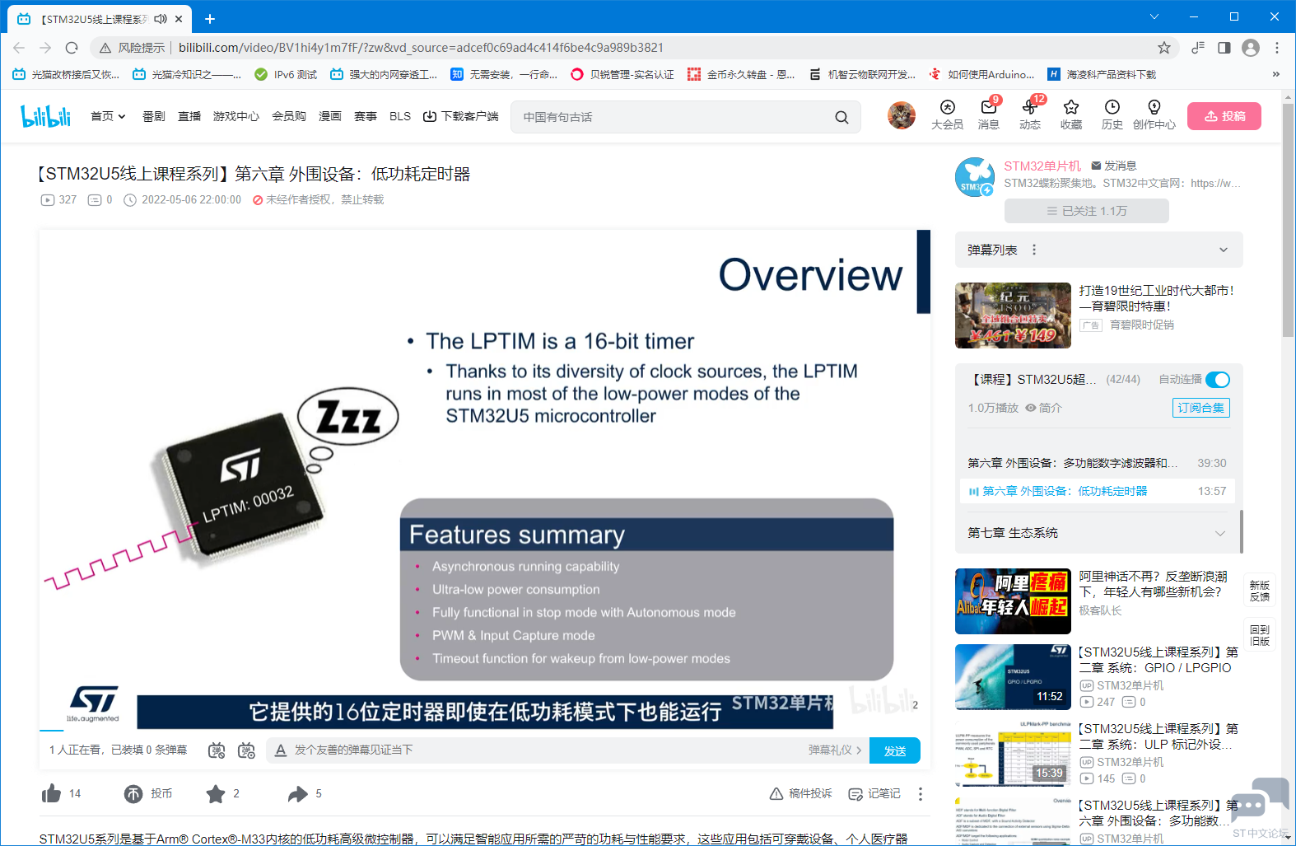Click 订阅合集 subscribe button

point(1200,408)
